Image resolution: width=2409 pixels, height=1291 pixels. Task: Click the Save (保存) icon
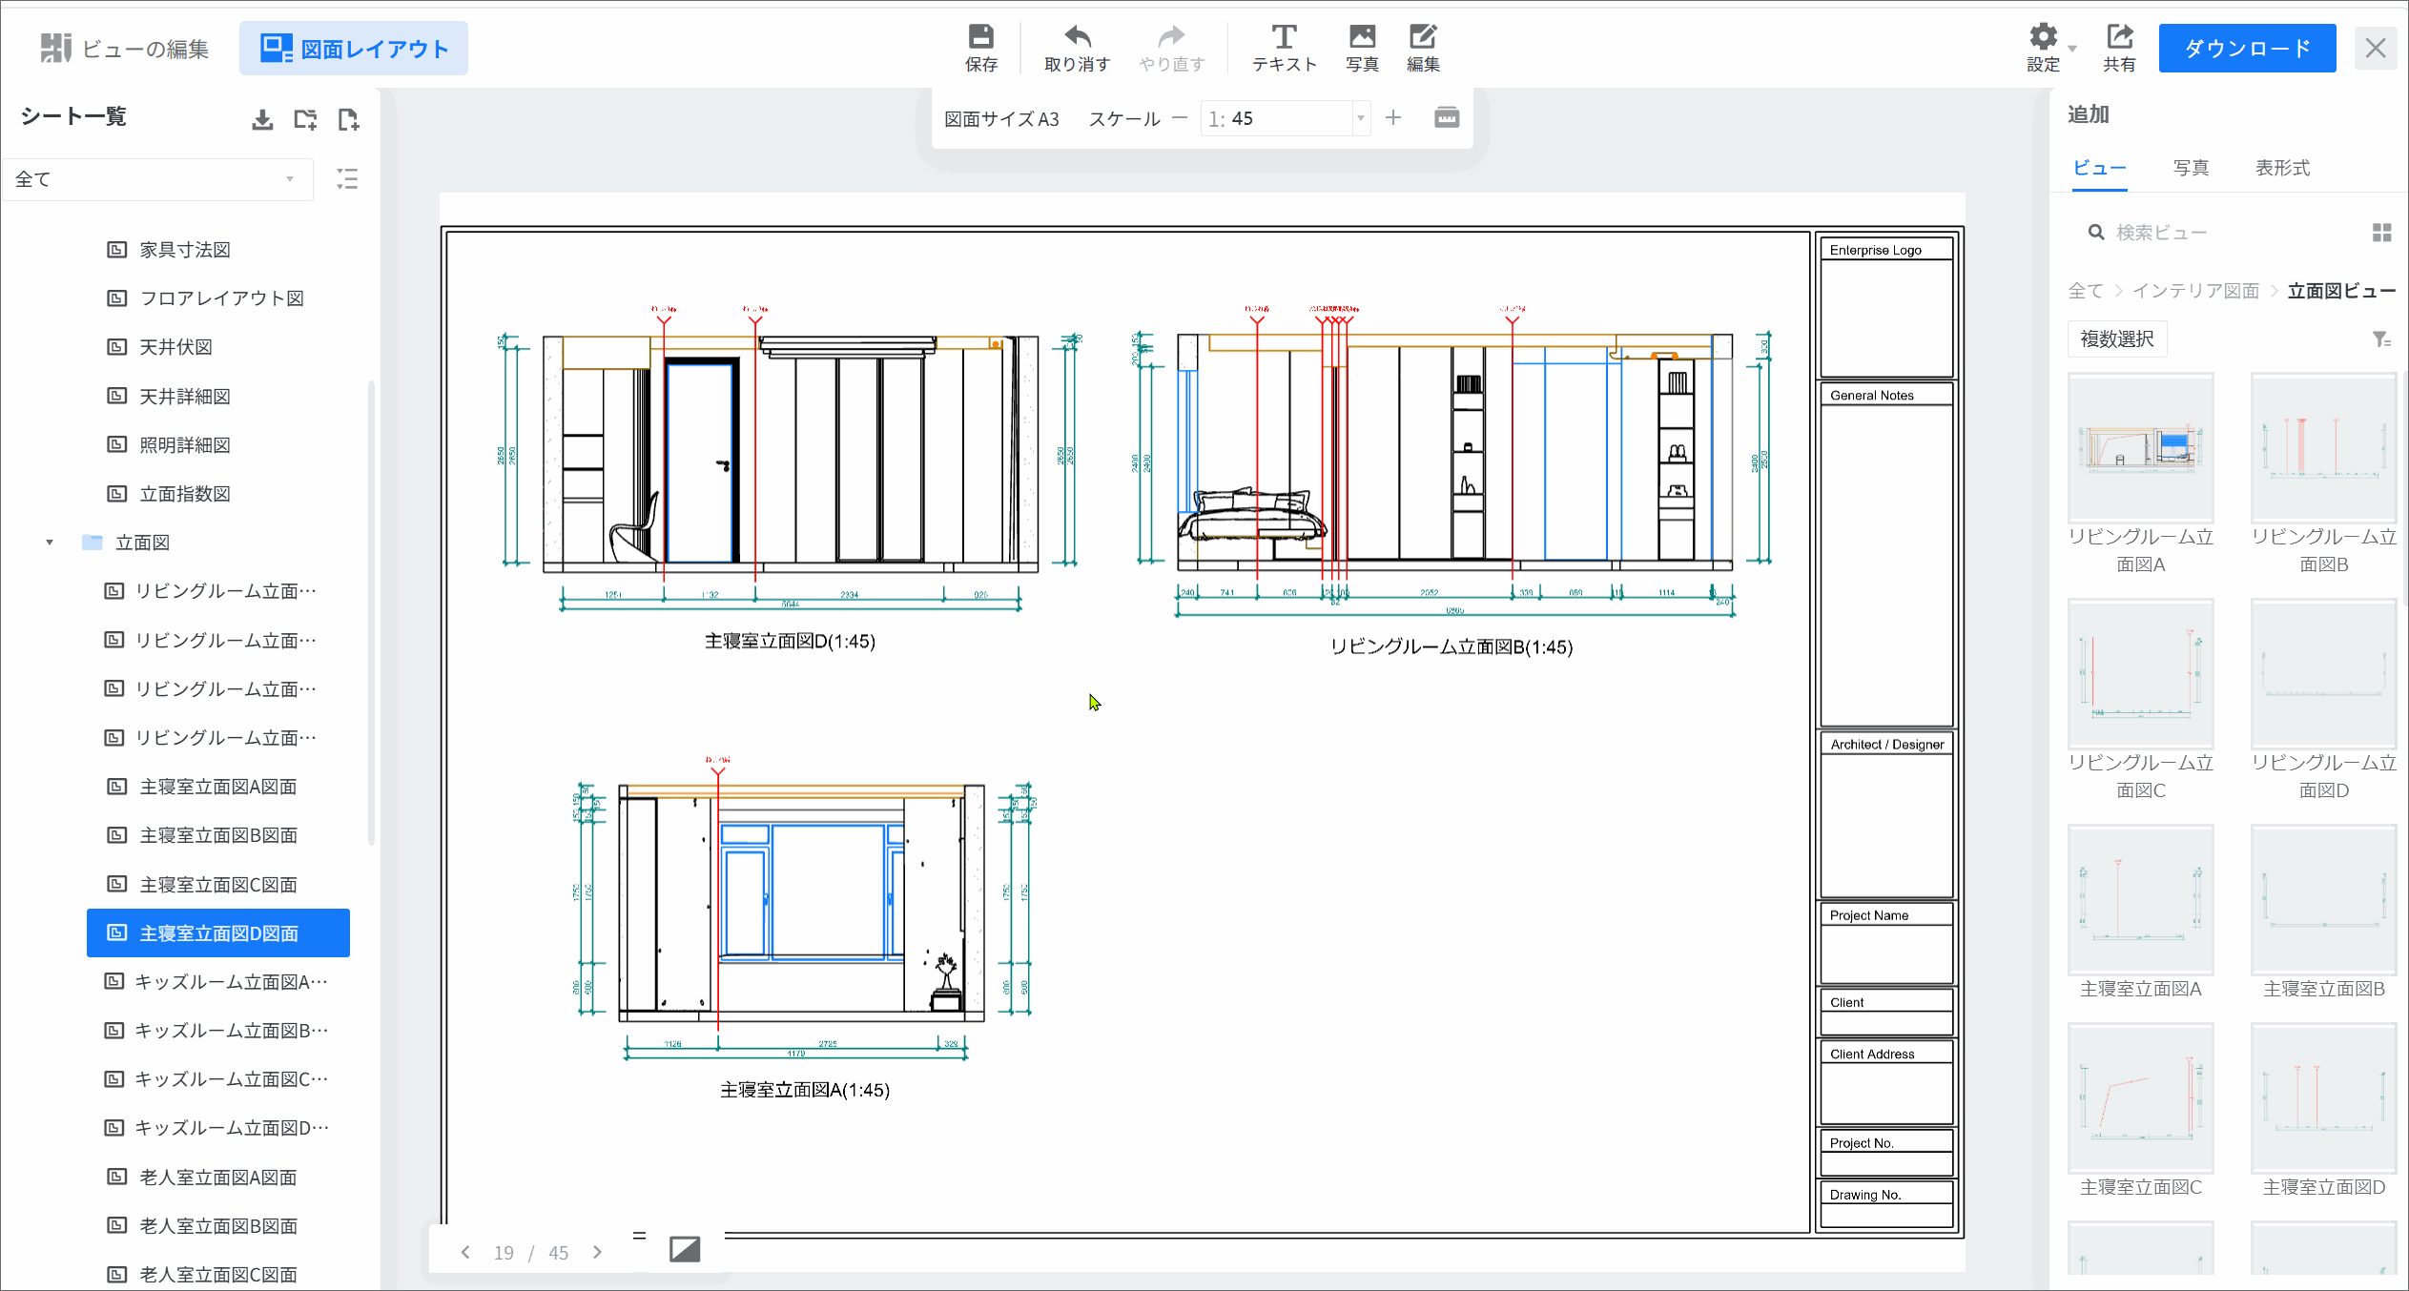[980, 48]
